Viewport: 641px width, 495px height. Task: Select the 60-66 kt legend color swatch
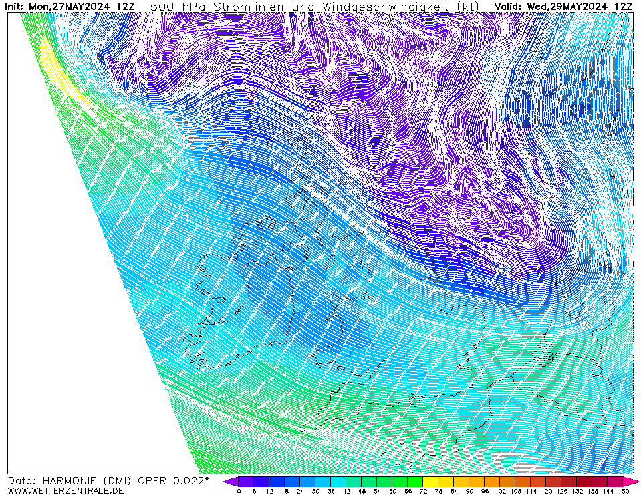[x=400, y=482]
